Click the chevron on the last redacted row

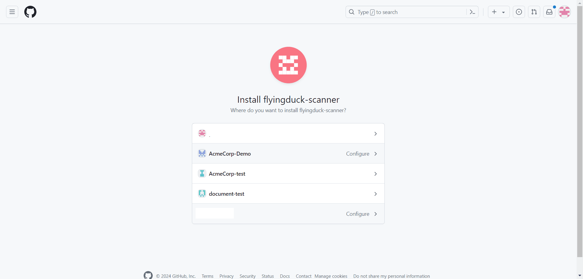click(376, 214)
